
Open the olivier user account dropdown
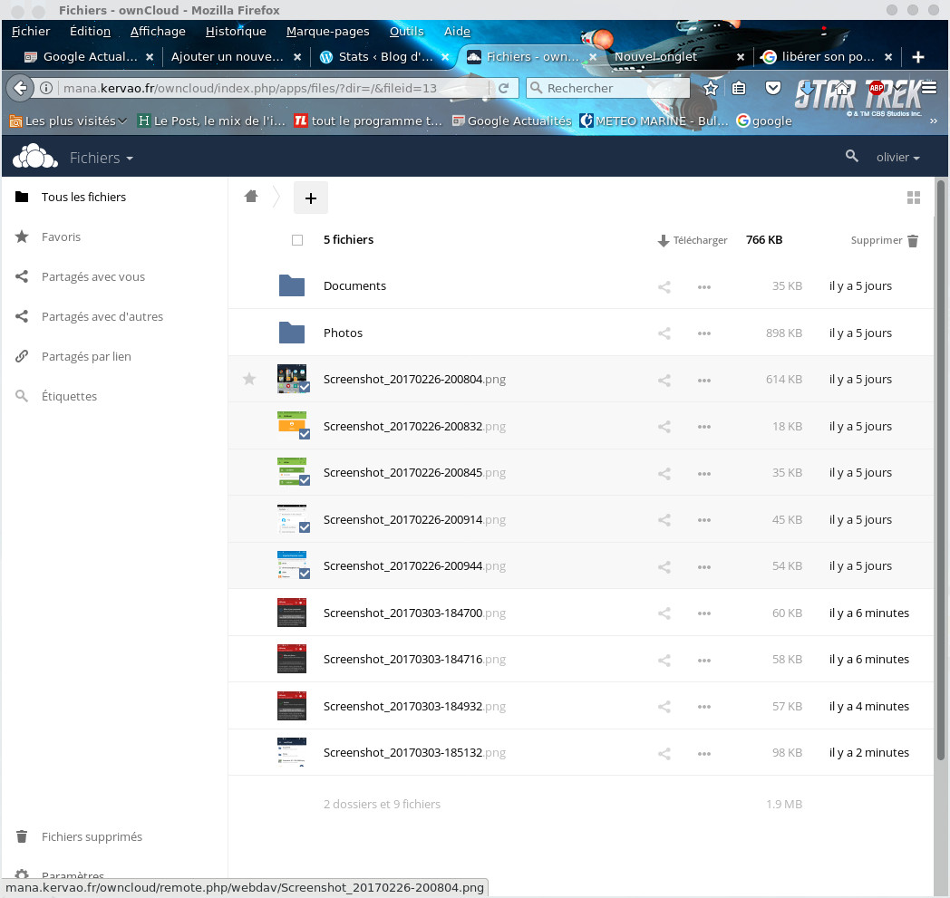897,158
